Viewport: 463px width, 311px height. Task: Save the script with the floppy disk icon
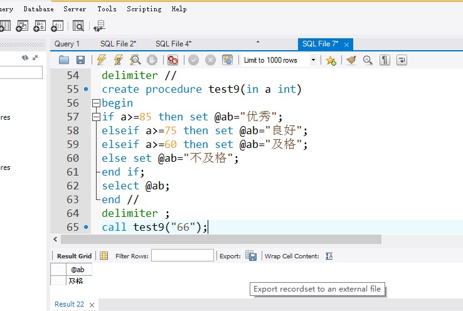pyautogui.click(x=80, y=60)
